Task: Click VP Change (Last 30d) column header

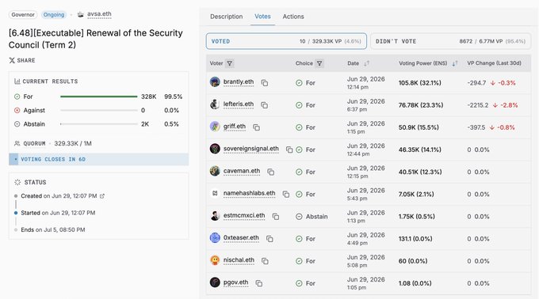Action: [494, 63]
